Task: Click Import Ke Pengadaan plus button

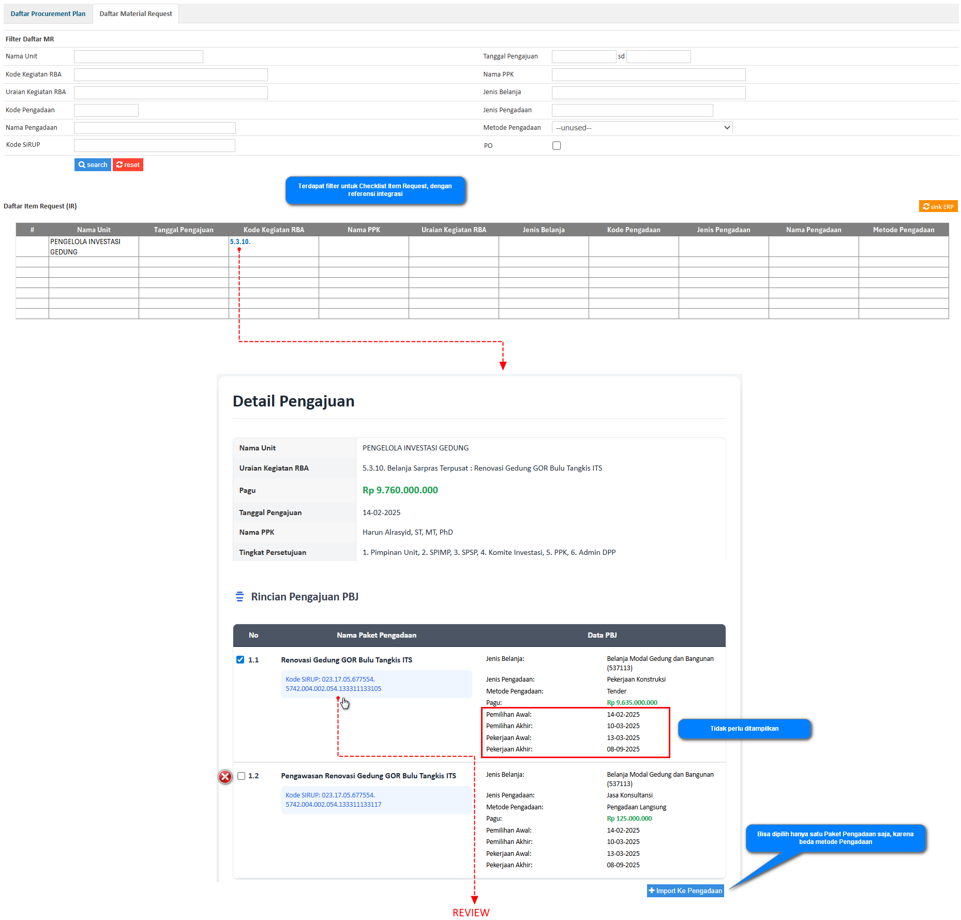Action: [685, 891]
